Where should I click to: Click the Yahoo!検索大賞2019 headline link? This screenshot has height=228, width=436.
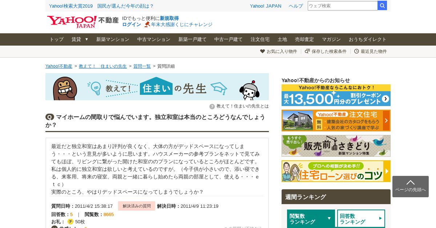tap(101, 6)
